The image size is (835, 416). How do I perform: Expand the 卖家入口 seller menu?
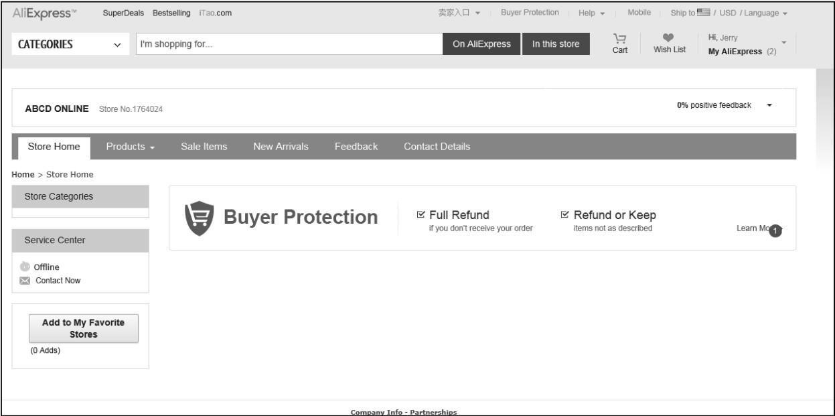click(459, 14)
